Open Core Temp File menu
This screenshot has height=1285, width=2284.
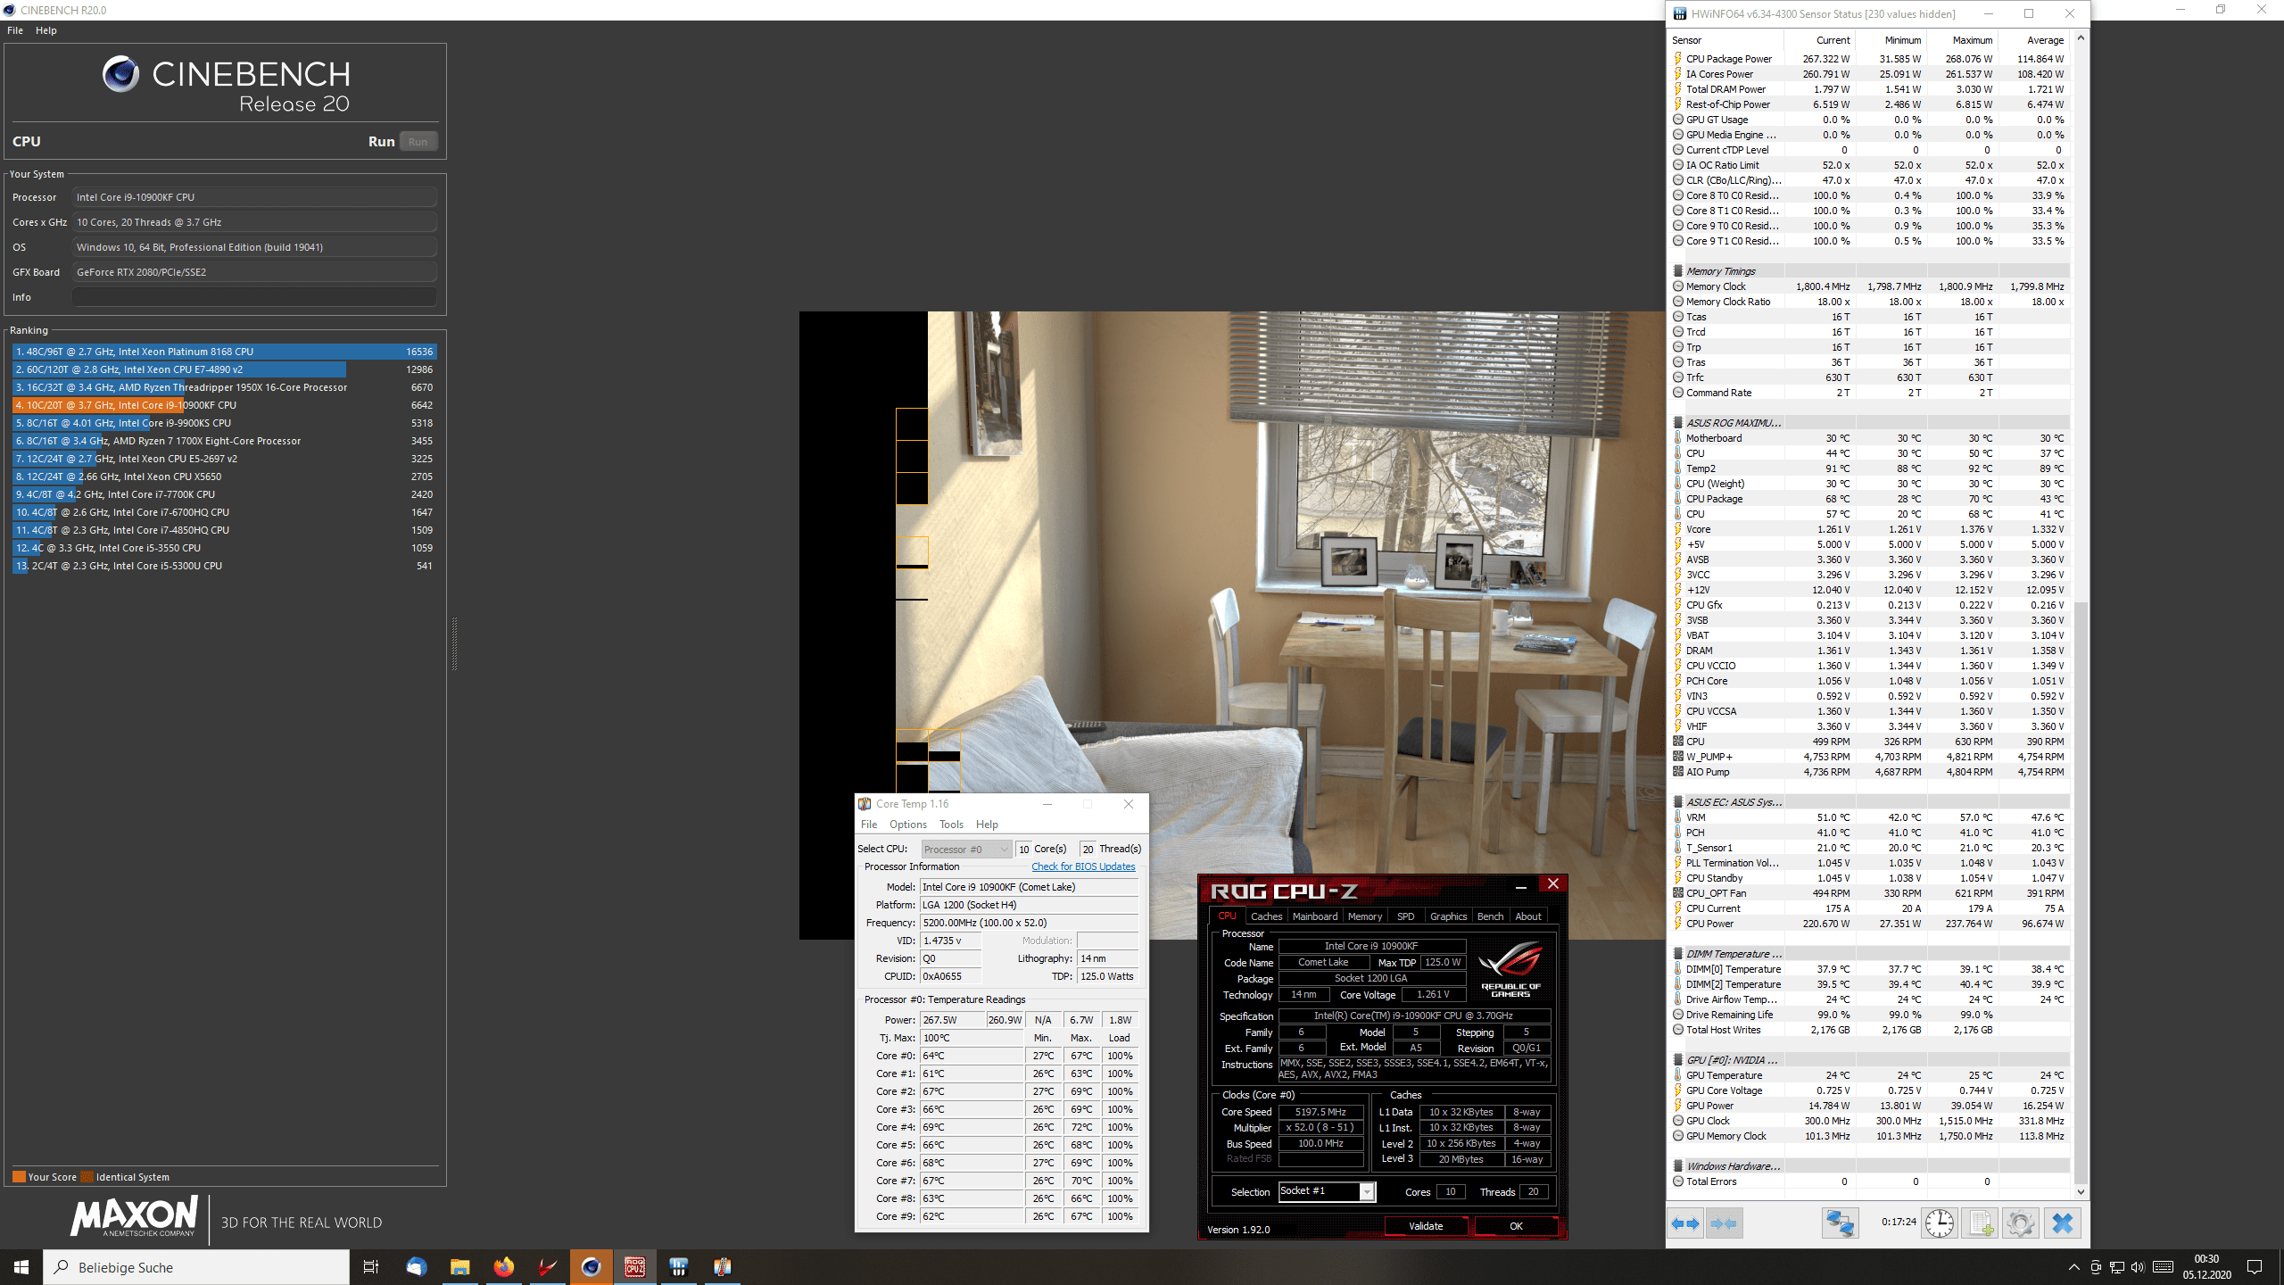pos(869,825)
